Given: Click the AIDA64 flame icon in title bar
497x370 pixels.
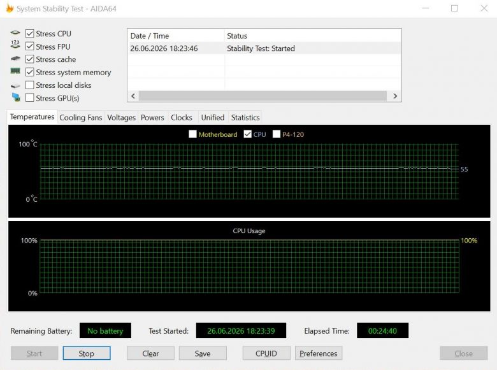Looking at the screenshot, I should tap(10, 8).
